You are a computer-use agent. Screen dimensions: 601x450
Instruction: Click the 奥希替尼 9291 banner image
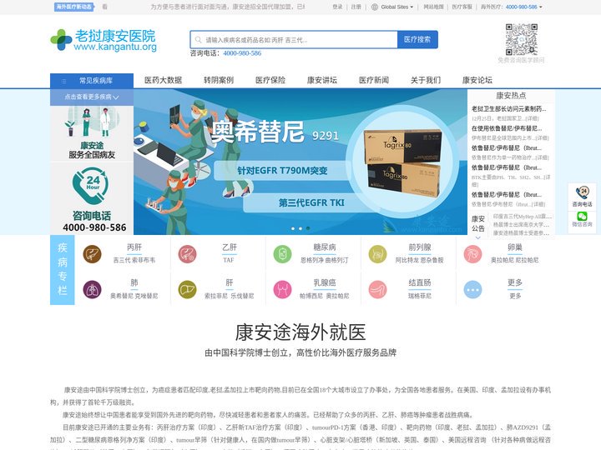point(300,162)
